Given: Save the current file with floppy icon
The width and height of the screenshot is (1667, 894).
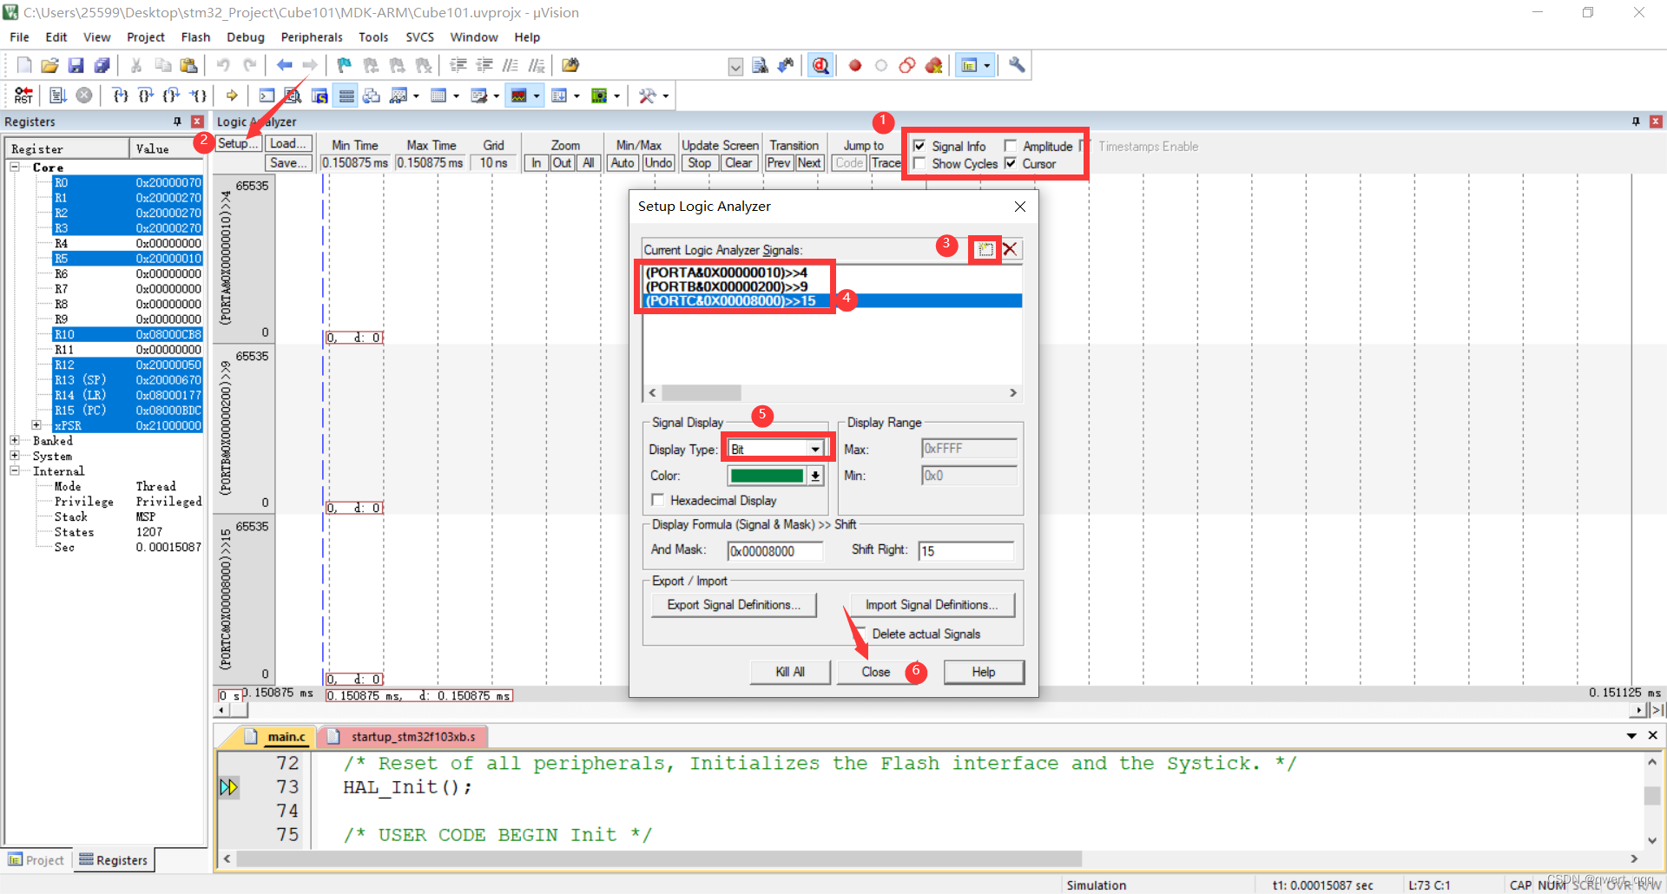Looking at the screenshot, I should tap(76, 65).
